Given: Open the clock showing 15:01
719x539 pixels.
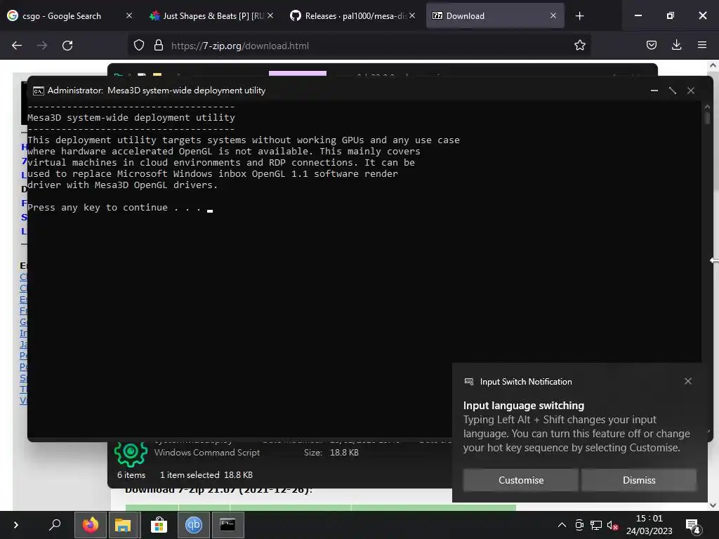Looking at the screenshot, I should point(649,525).
